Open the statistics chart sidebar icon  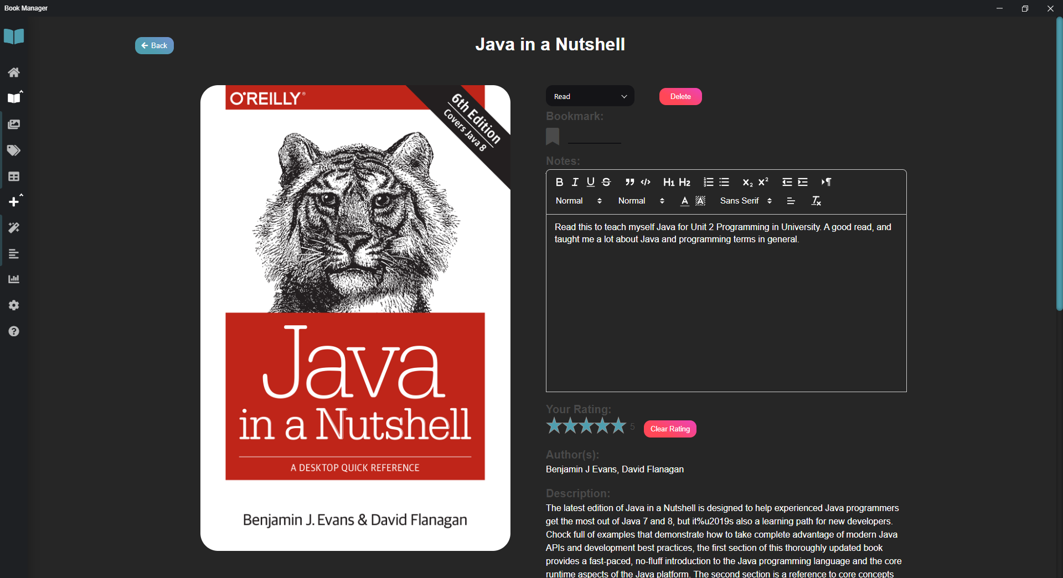[x=14, y=279]
